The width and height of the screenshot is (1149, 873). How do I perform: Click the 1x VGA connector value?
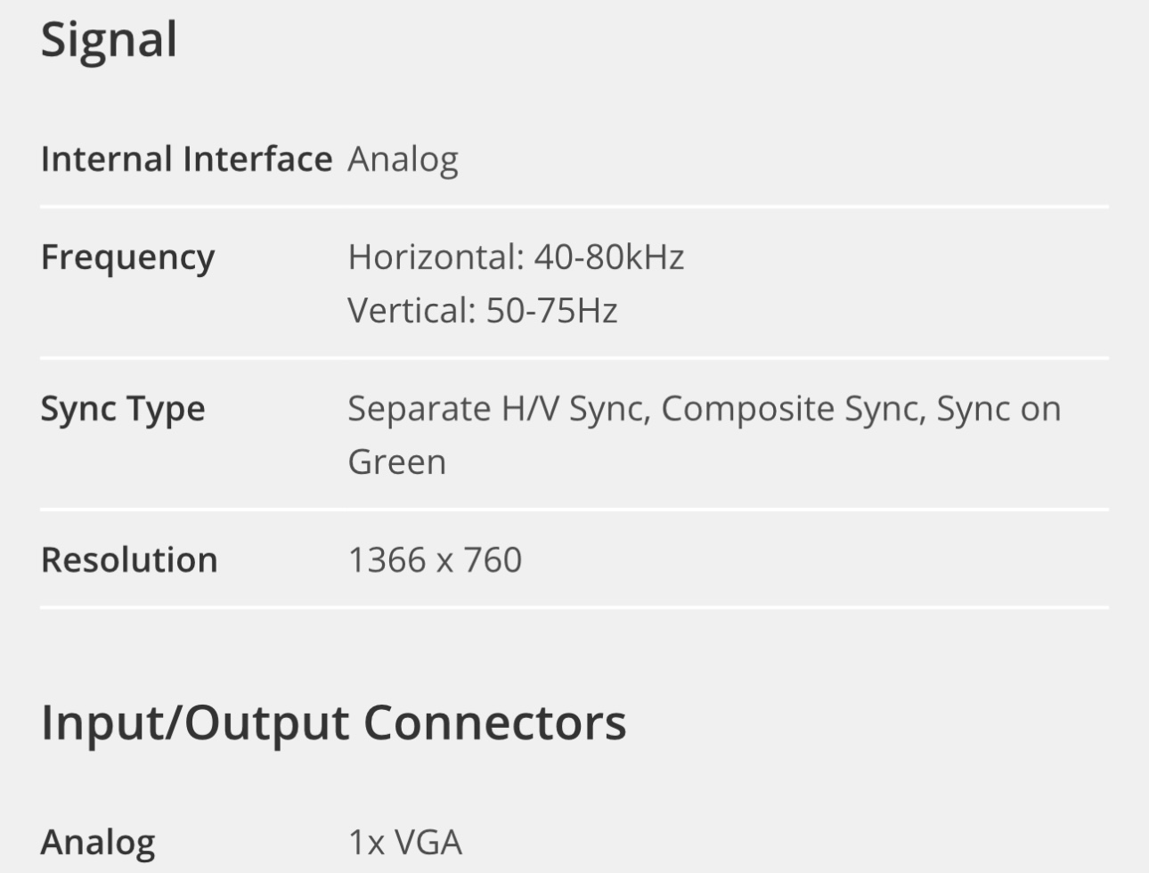click(x=404, y=842)
